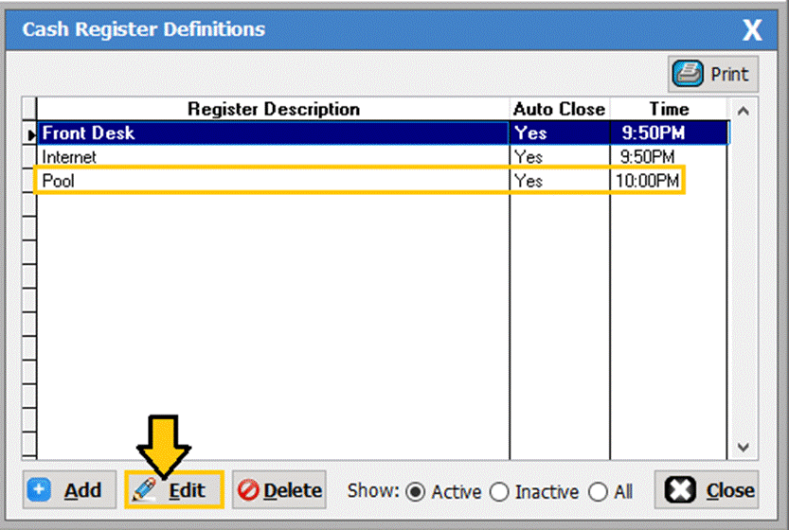
Task: Select the Inactive radio button
Action: (499, 492)
